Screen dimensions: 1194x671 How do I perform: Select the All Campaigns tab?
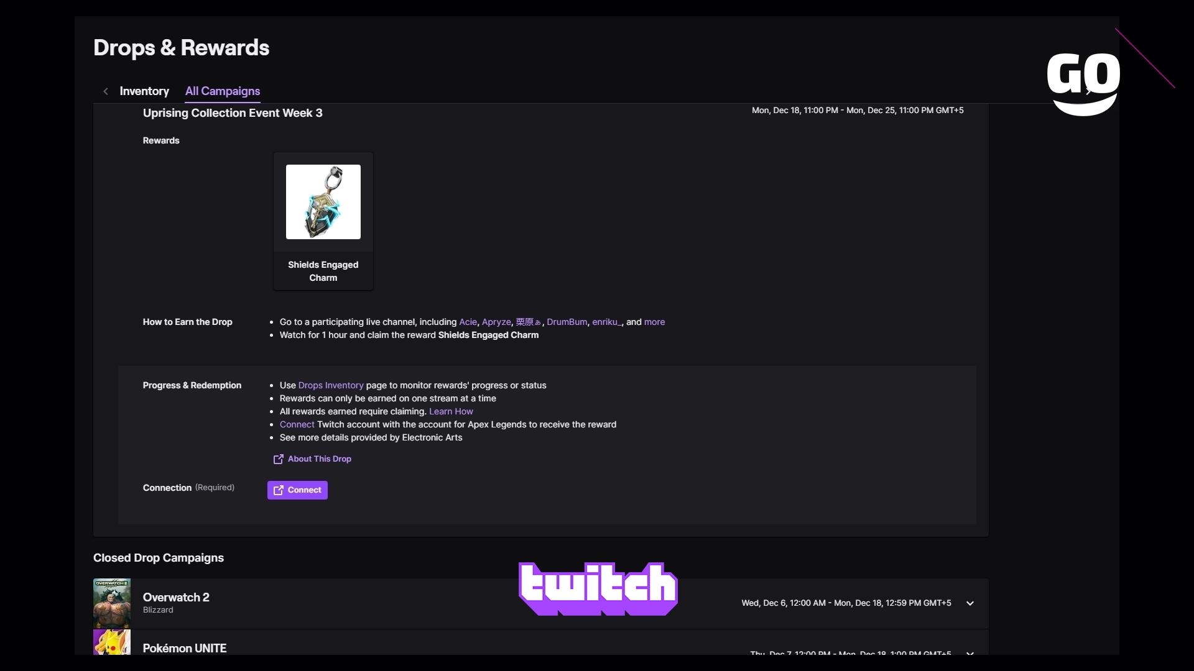coord(222,91)
